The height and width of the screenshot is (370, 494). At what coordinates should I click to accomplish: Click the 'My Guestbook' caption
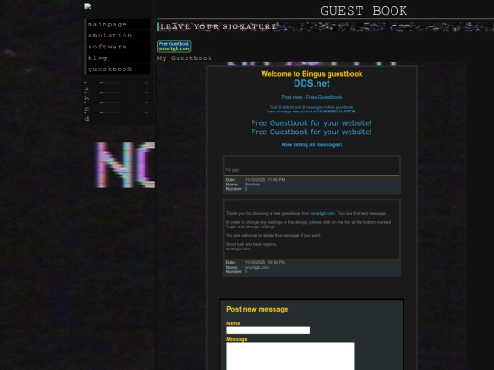click(185, 58)
